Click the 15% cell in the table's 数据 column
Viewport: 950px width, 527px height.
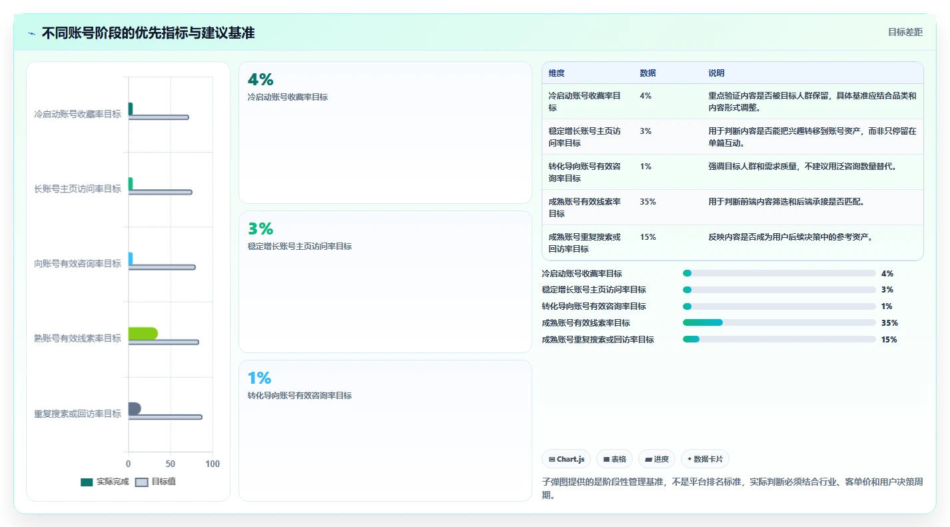pyautogui.click(x=648, y=237)
